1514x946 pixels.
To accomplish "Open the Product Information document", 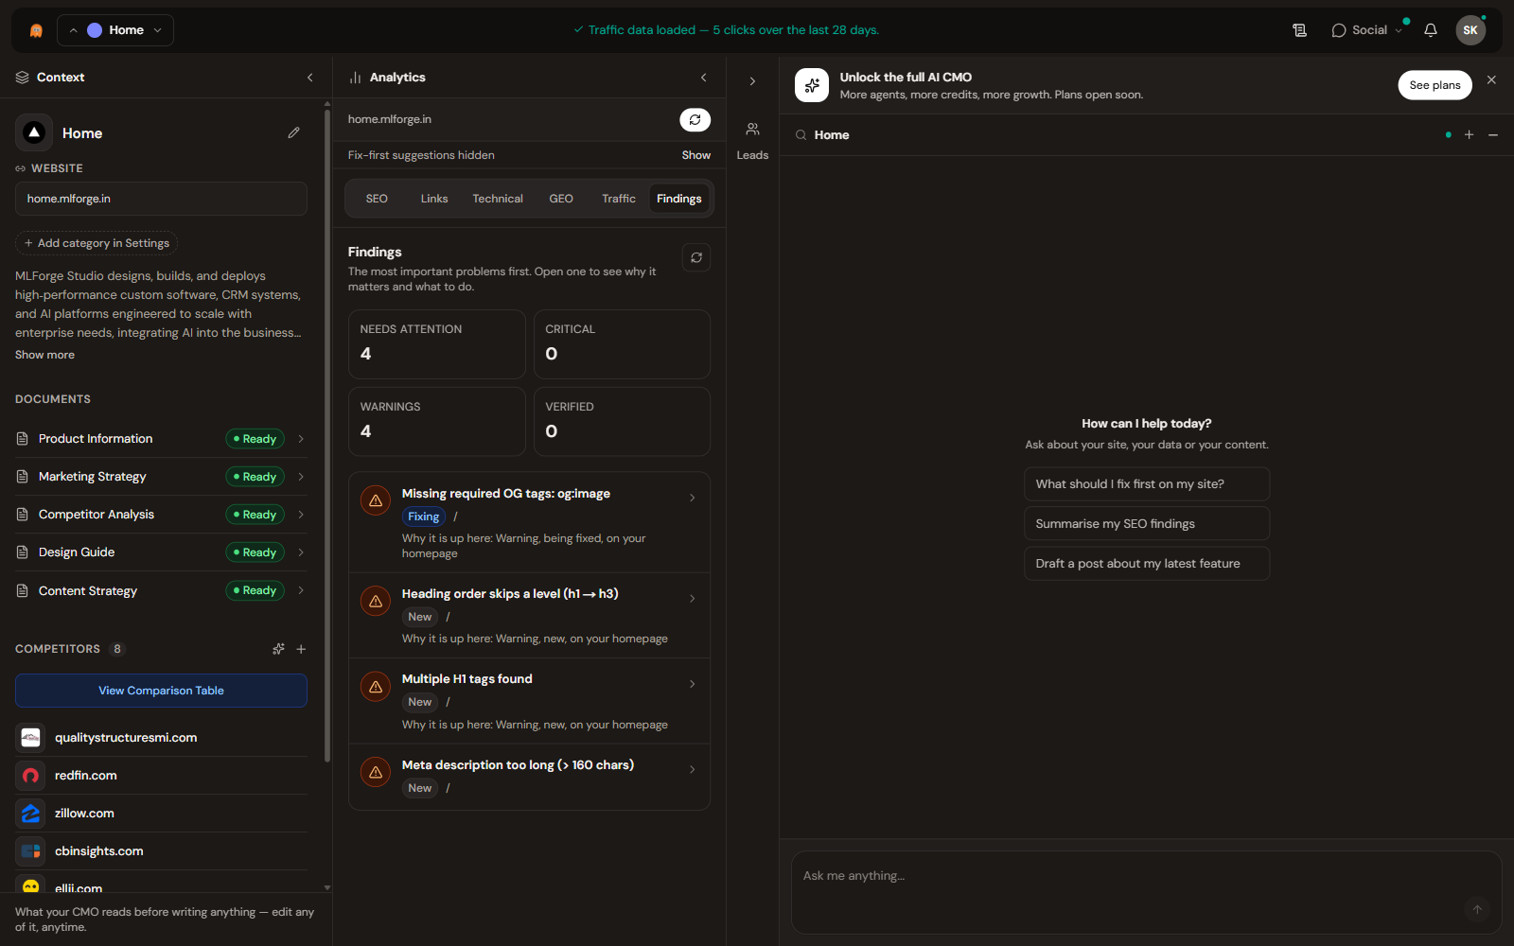I will coord(161,439).
